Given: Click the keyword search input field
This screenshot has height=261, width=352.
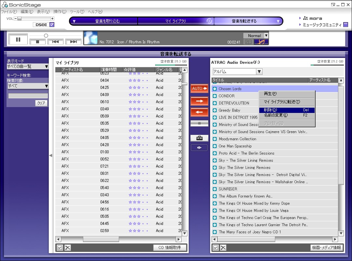Looking at the screenshot, I should [x=28, y=96].
